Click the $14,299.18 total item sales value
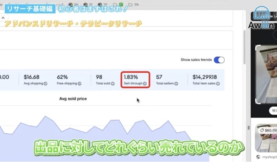 pos(205,77)
